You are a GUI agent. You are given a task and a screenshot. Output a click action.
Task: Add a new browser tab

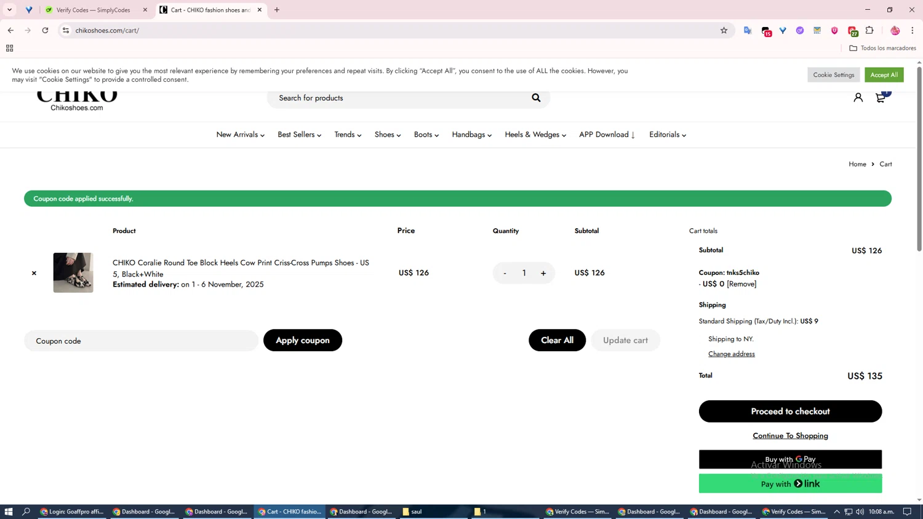[277, 10]
